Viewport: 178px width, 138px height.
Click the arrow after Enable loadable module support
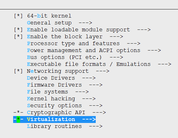(x=144, y=30)
